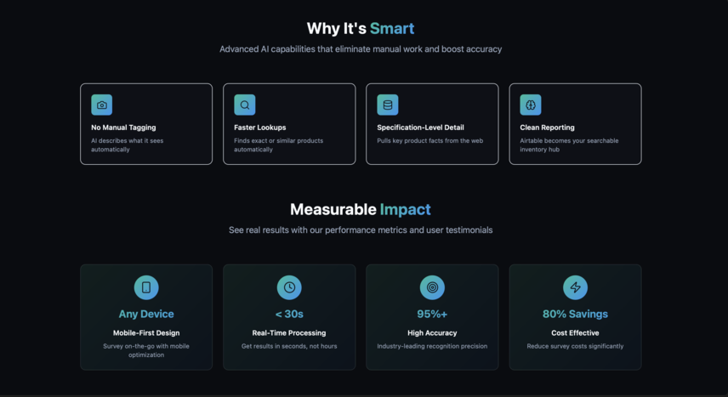Click the Mobile-First Design label

(146, 333)
